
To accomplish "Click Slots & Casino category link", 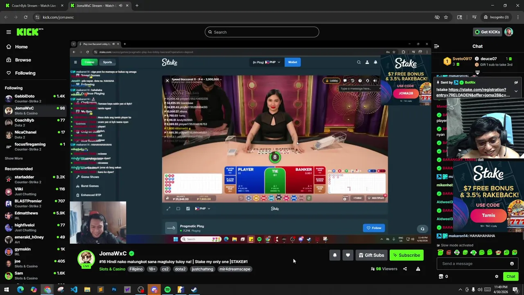I will click(x=112, y=269).
